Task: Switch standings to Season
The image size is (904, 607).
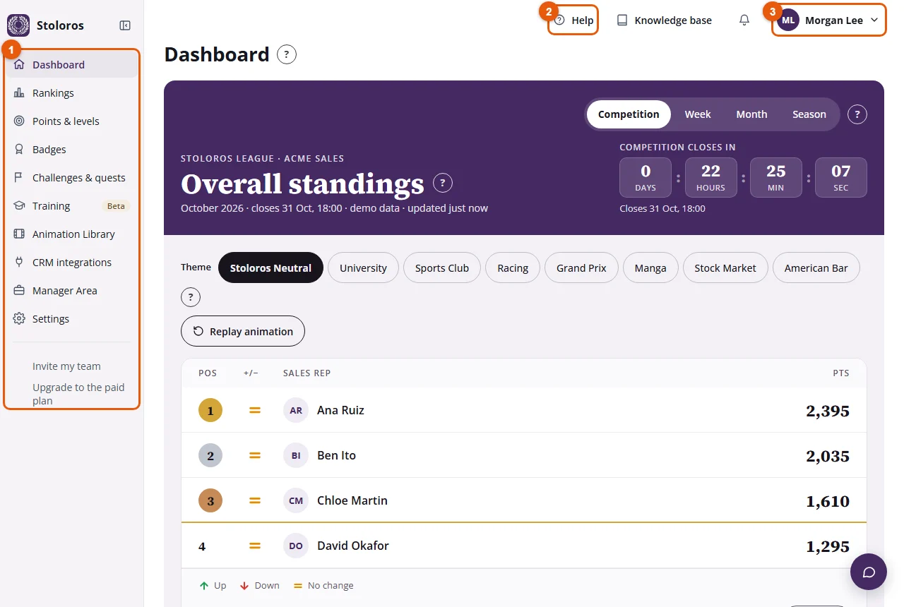Action: pyautogui.click(x=809, y=114)
